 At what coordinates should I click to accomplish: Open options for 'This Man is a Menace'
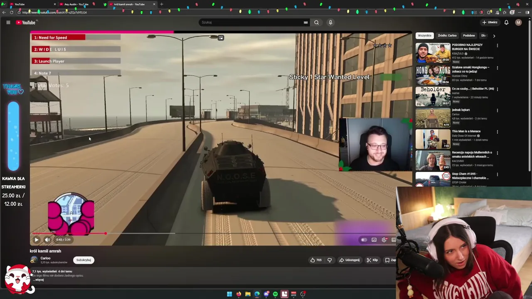pyautogui.click(x=498, y=132)
